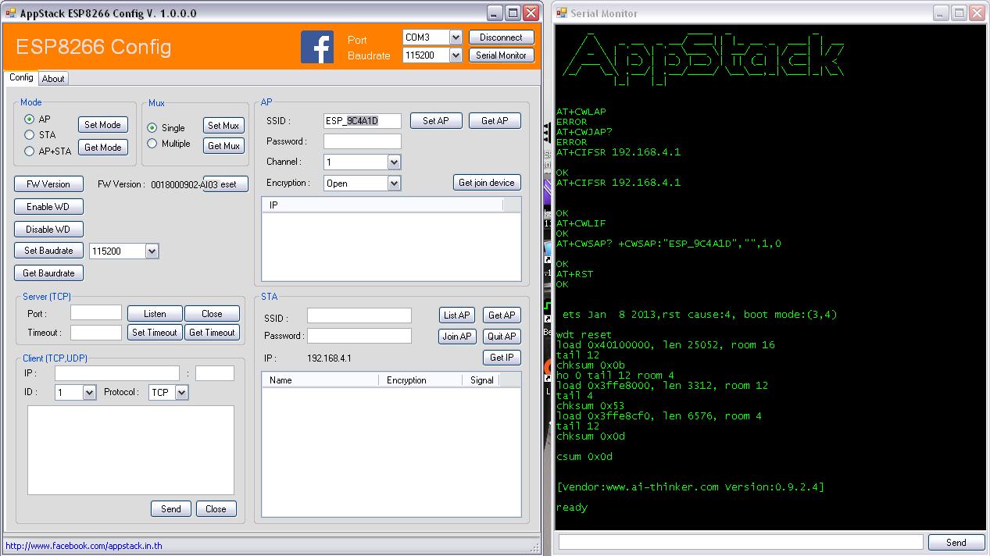Click the AppStack ESP8266 Config title bar icon
This screenshot has height=556, width=990.
coord(11,13)
